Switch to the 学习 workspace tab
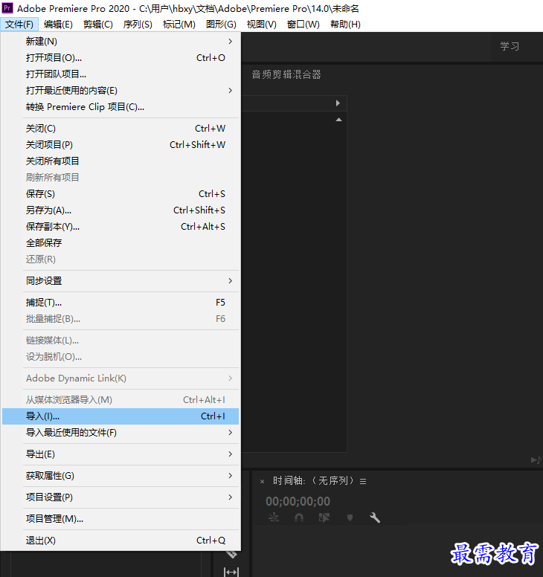 [510, 46]
